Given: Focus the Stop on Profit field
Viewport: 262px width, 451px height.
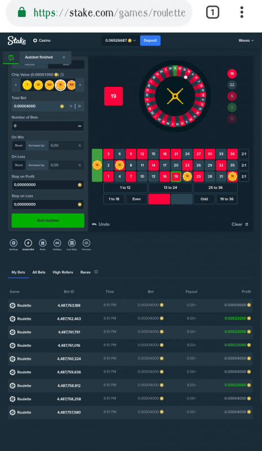Looking at the screenshot, I should pyautogui.click(x=48, y=185).
